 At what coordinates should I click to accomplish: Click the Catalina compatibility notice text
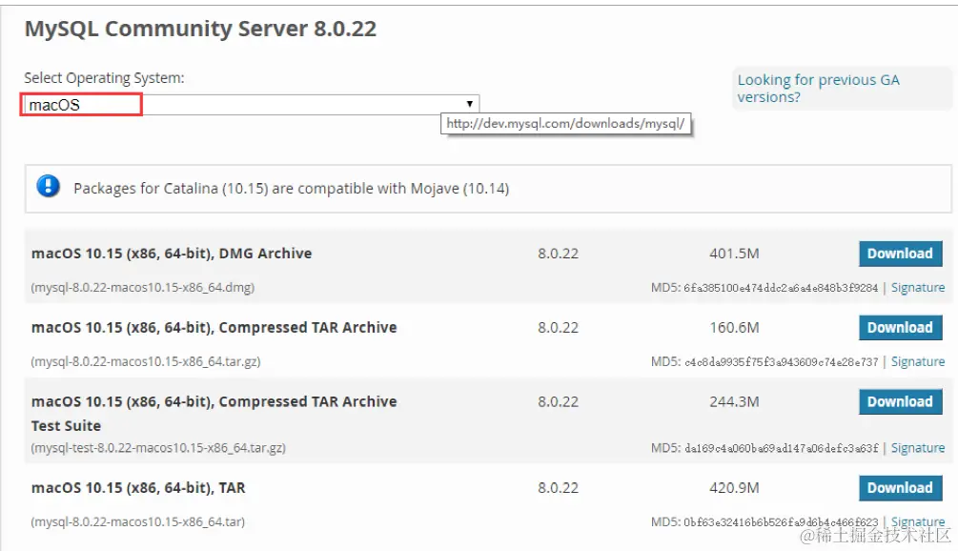(291, 188)
